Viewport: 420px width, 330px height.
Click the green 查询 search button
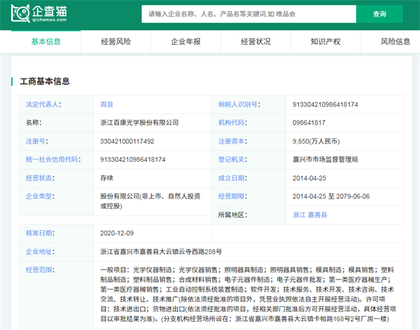pyautogui.click(x=379, y=14)
